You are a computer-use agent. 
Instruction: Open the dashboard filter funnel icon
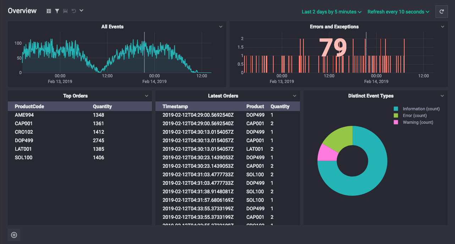tap(57, 11)
